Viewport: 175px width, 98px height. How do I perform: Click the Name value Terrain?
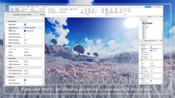[x=27, y=52]
